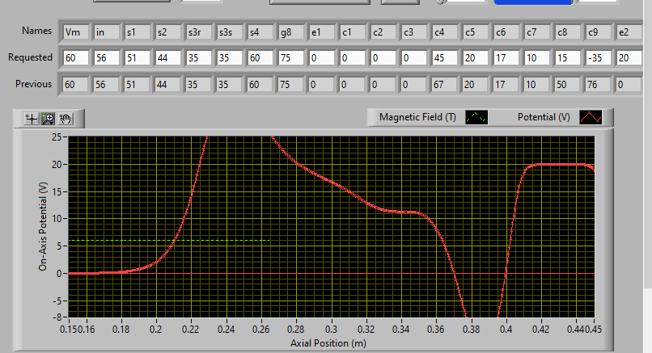
Task: Click the Requested s3s field showing 35
Action: (230, 57)
